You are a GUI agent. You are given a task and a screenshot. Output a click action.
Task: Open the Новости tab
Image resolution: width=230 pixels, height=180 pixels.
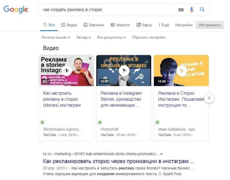pos(120,25)
